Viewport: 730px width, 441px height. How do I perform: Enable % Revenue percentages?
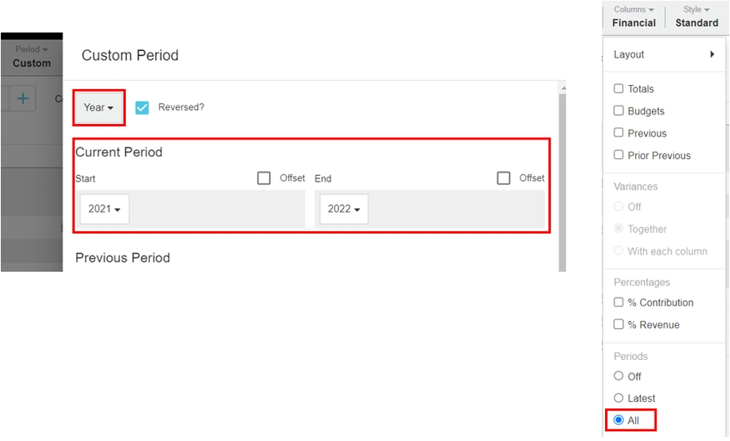tap(619, 324)
